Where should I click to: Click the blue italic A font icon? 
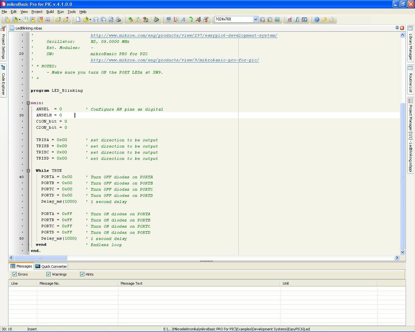click(x=184, y=19)
